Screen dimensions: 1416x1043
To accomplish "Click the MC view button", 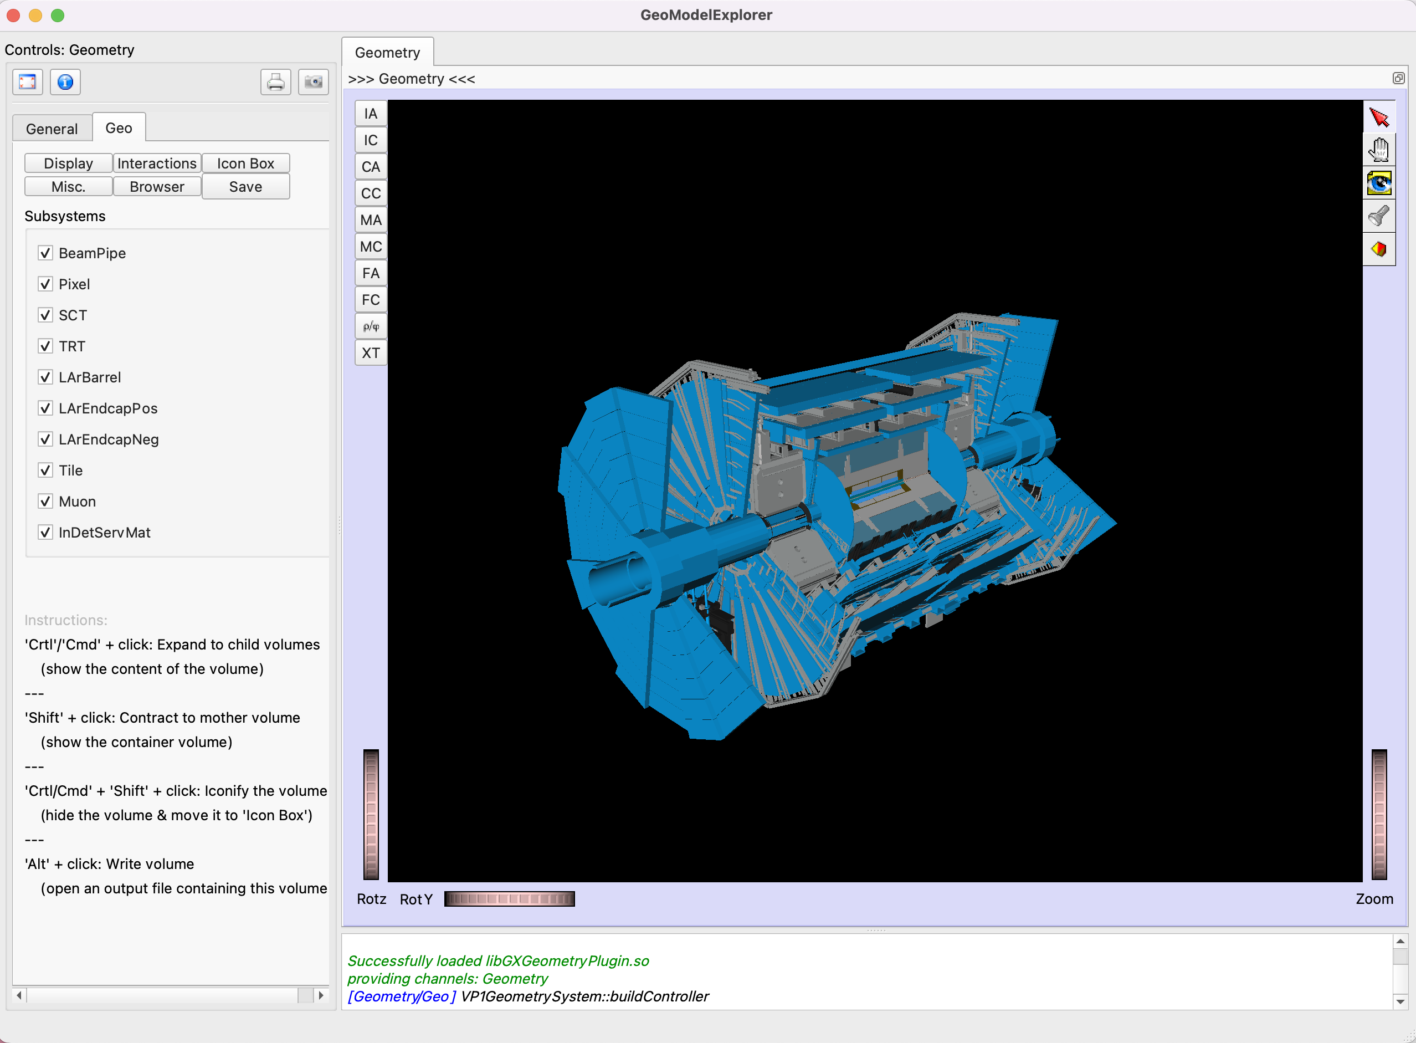I will coord(371,246).
